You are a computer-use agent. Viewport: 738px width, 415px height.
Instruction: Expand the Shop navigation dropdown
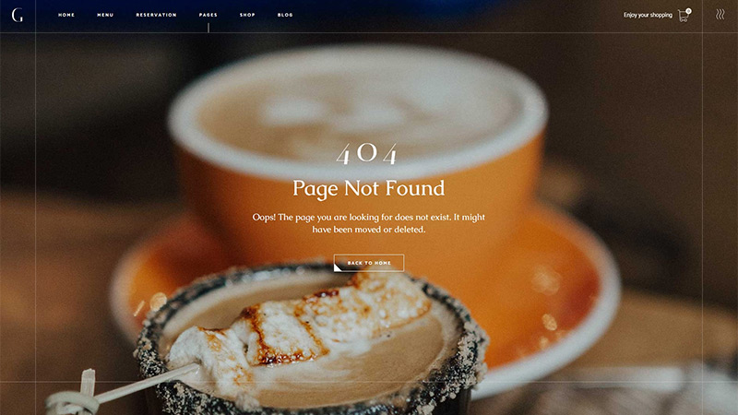pos(247,15)
